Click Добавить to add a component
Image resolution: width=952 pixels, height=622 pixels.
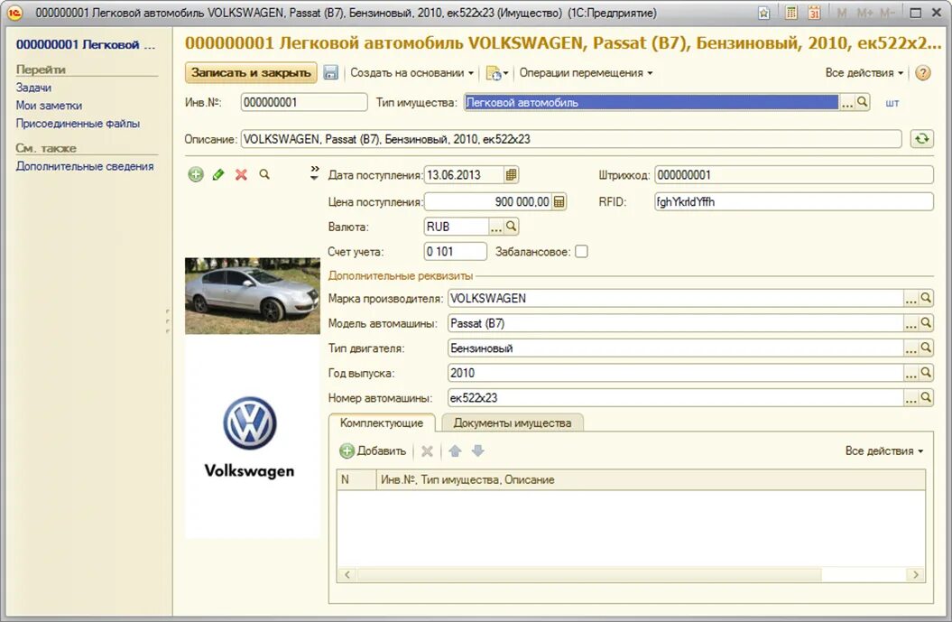(x=373, y=450)
